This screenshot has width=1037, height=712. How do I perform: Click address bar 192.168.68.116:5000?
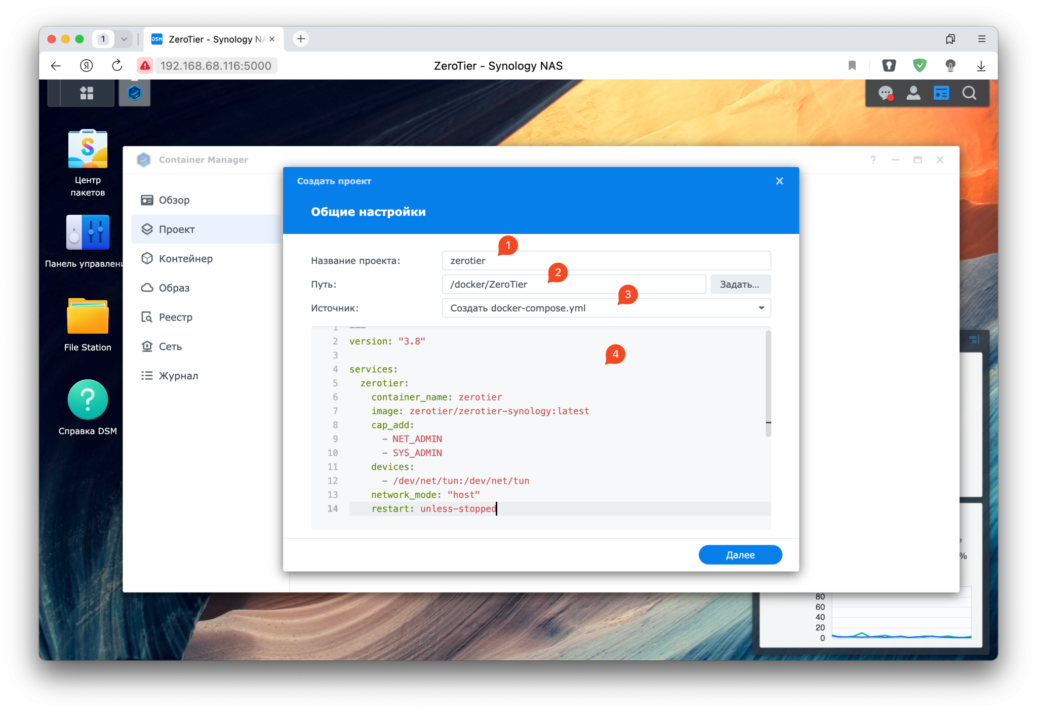click(216, 66)
